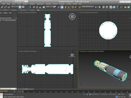
Task: Click the Undo arrow in the title bar
Action: pos(6,1)
